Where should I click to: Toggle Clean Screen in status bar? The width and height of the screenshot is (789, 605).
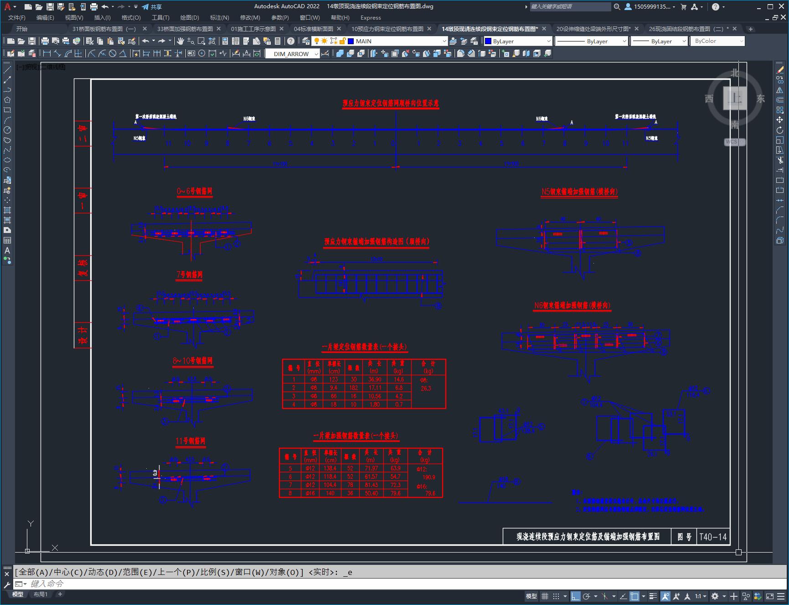[769, 596]
